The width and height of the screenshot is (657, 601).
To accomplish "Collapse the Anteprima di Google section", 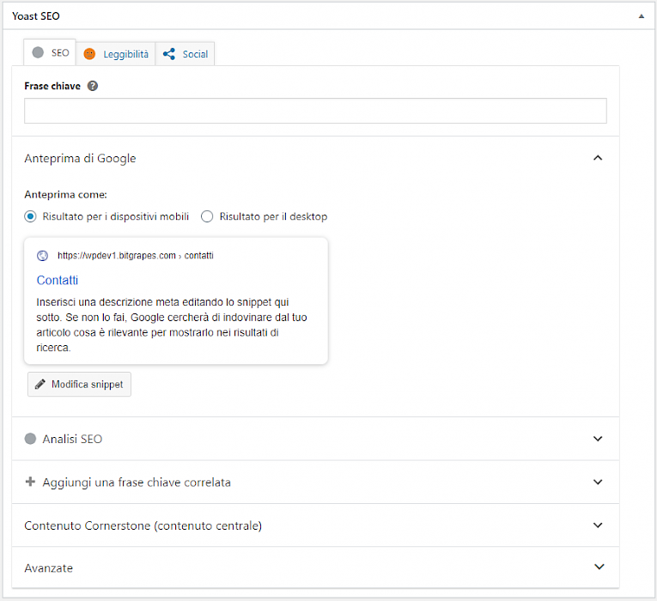I will (x=599, y=158).
